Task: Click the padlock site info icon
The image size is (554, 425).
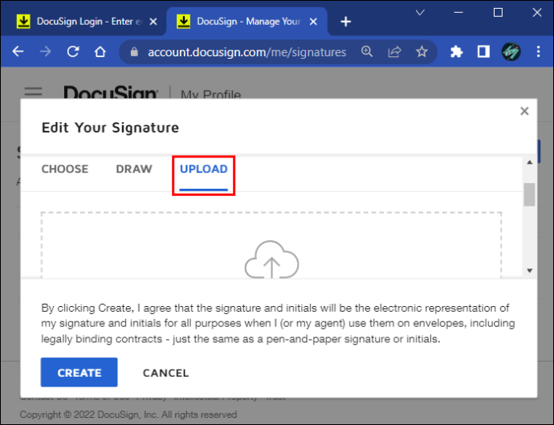Action: coord(134,52)
